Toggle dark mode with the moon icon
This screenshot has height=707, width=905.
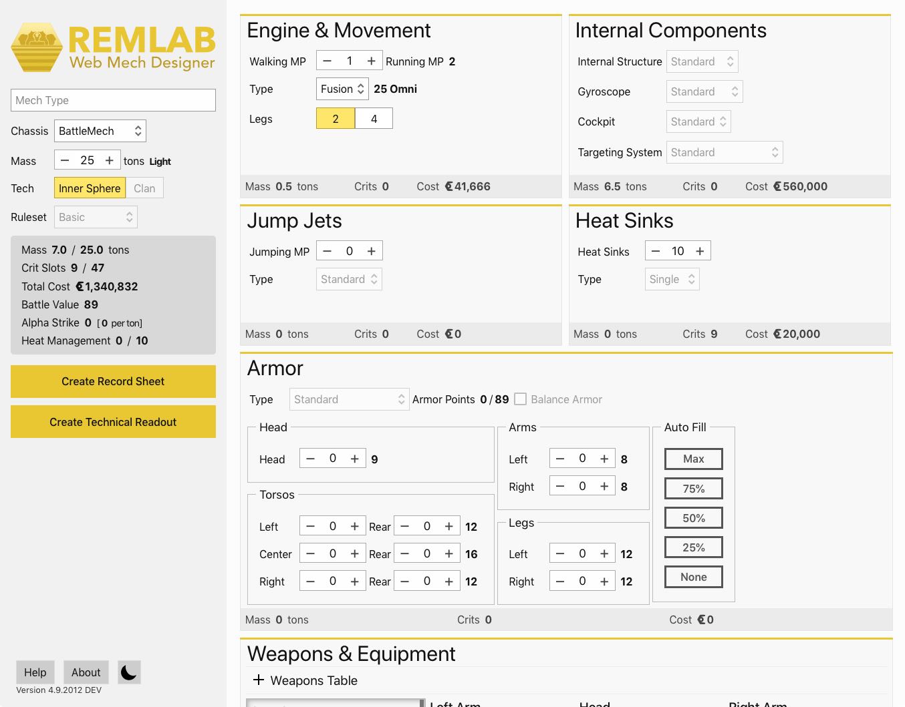pos(129,672)
